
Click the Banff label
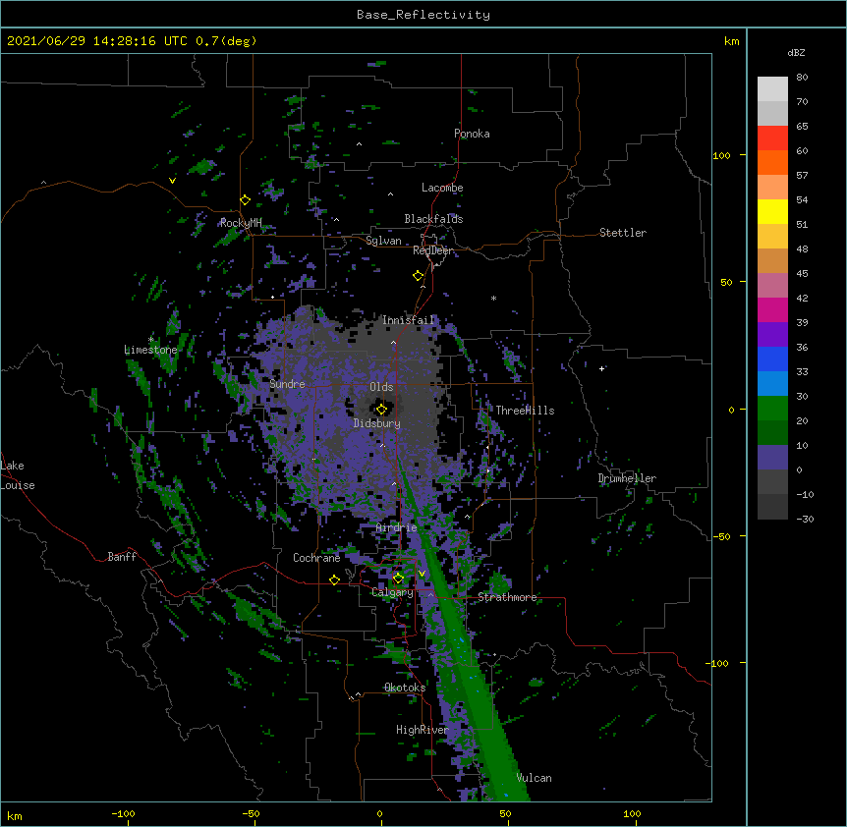122,557
